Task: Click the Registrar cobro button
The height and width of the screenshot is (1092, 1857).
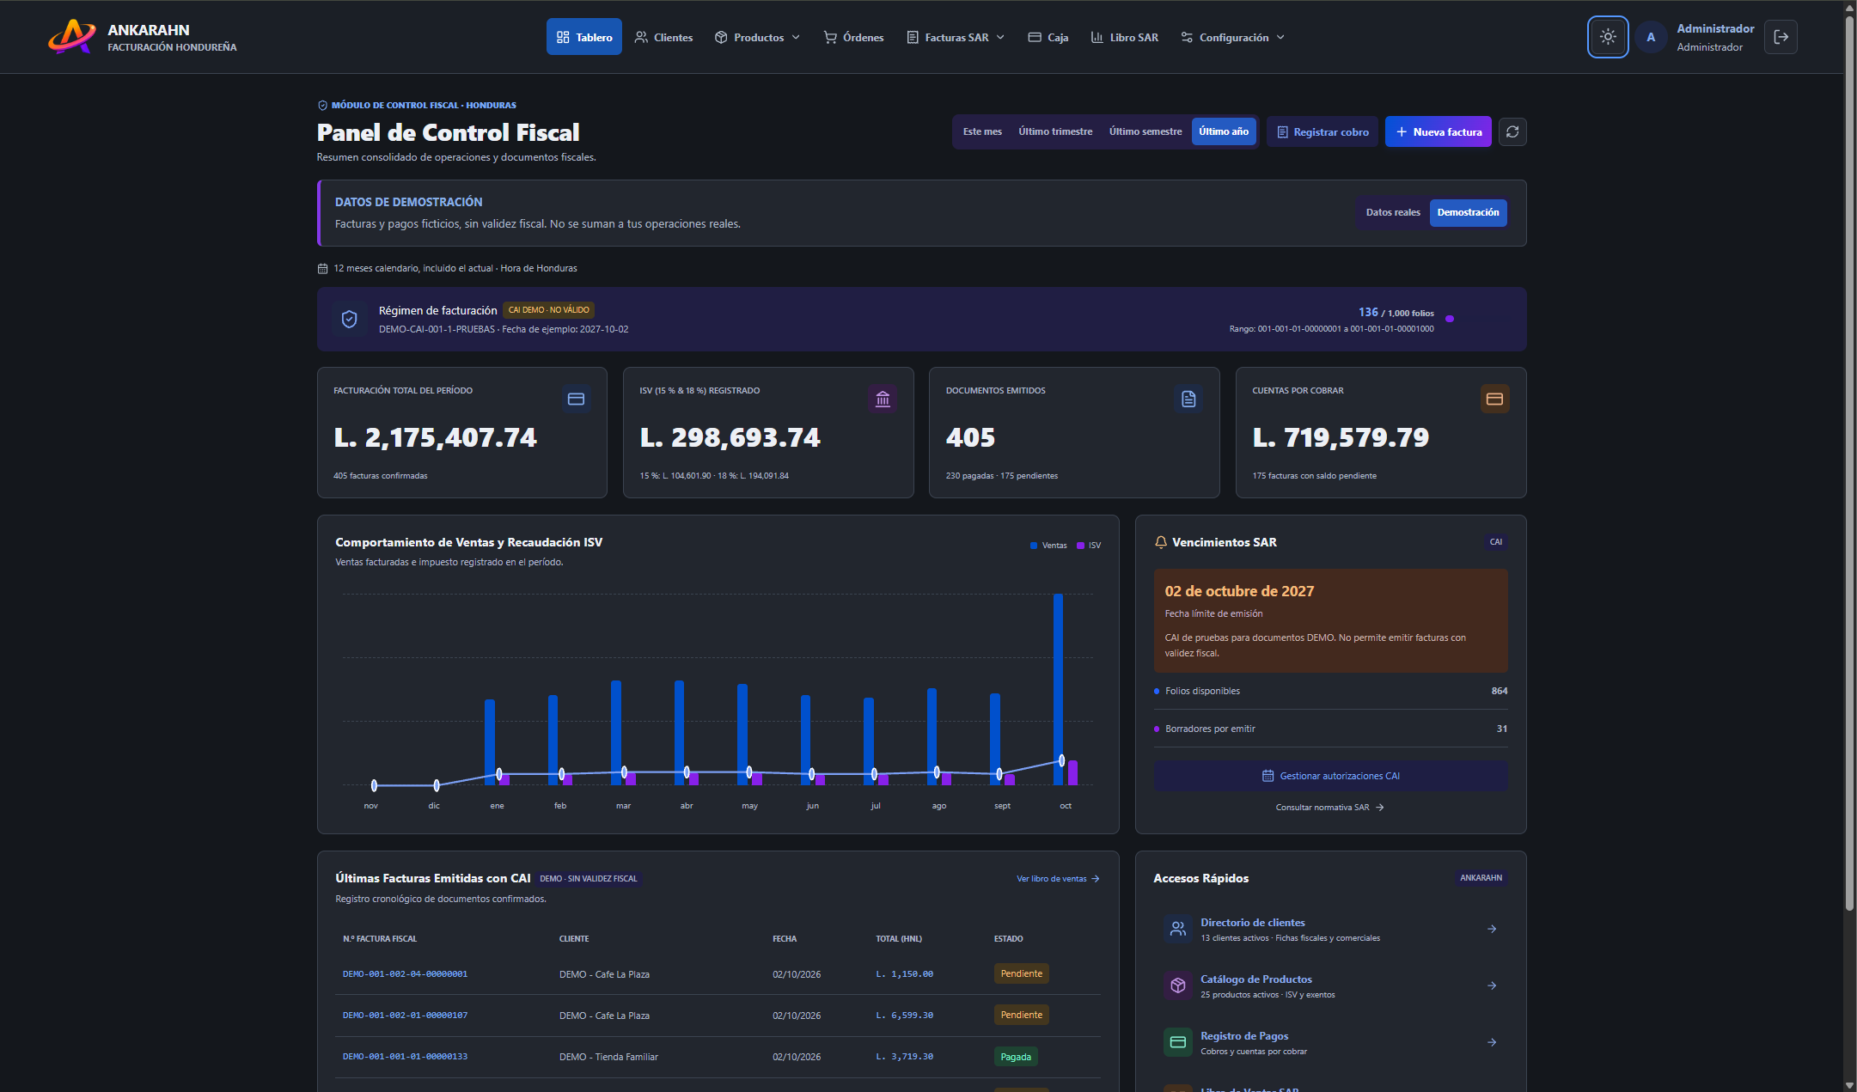Action: (x=1323, y=131)
